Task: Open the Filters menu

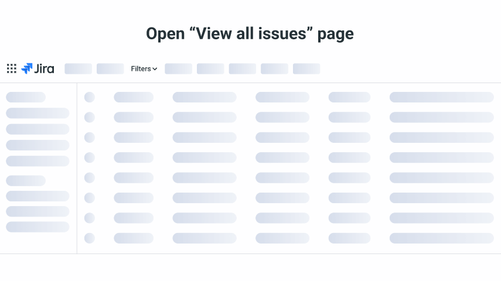Action: 141,68
